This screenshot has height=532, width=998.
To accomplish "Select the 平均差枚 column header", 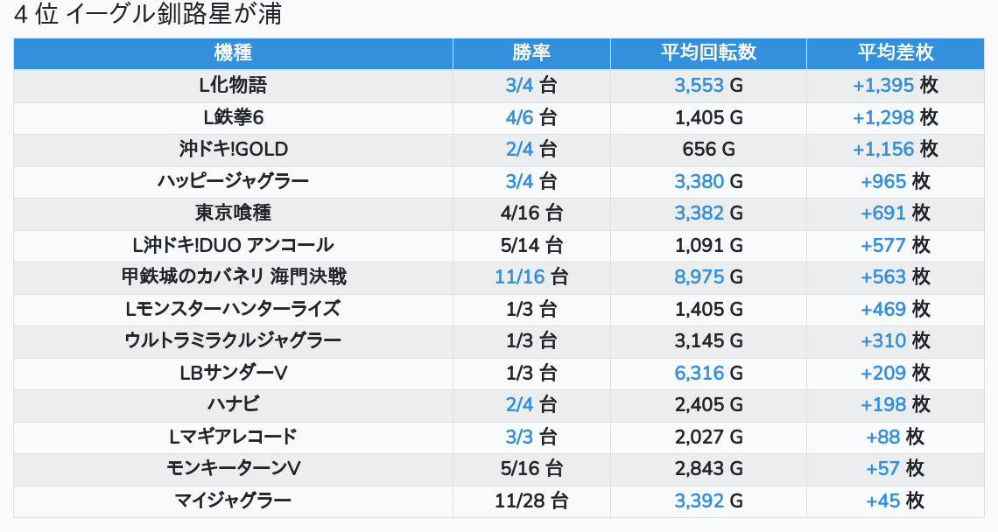I will (896, 53).
